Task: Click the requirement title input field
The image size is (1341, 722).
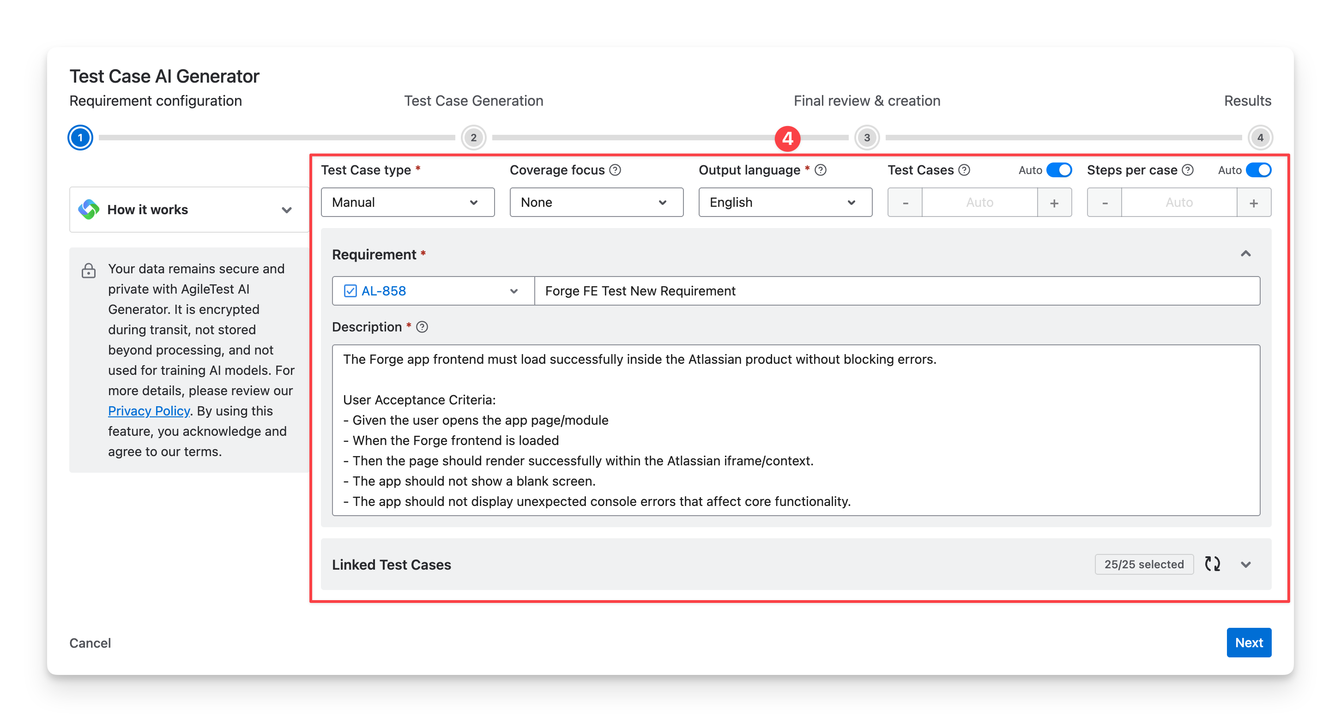Action: tap(897, 290)
